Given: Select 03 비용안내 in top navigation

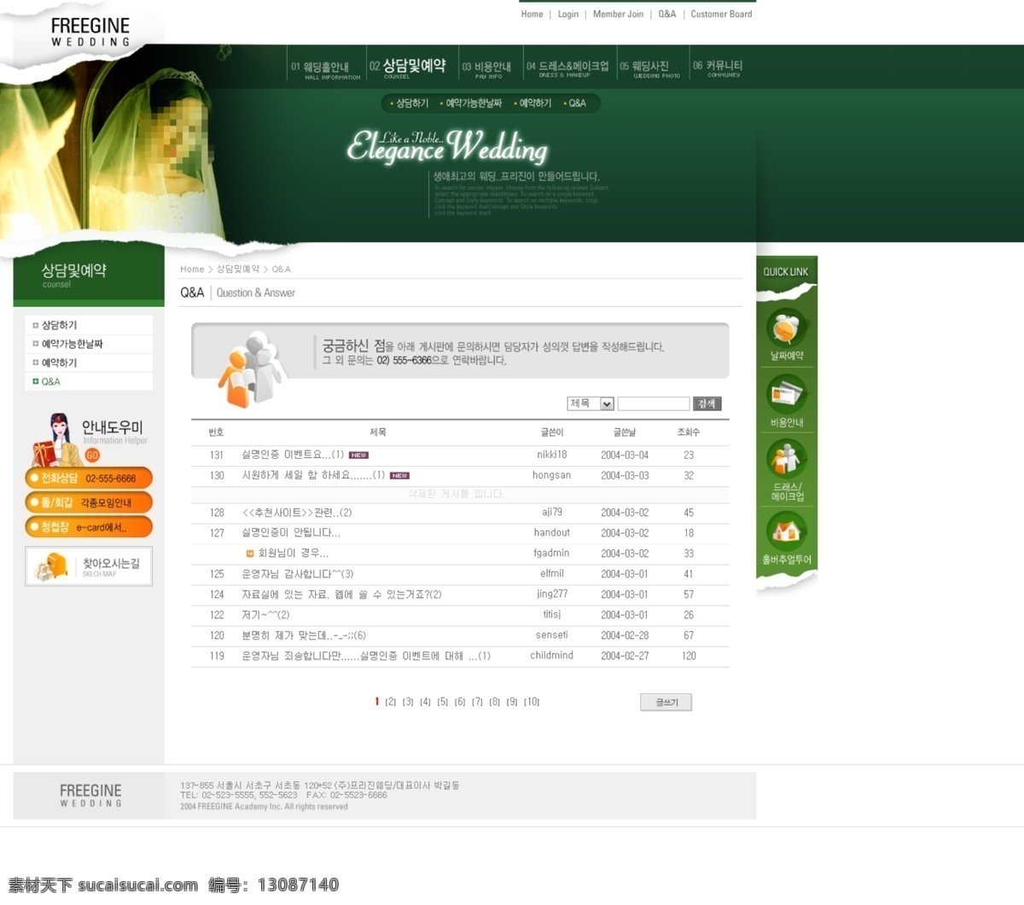Looking at the screenshot, I should pyautogui.click(x=486, y=67).
